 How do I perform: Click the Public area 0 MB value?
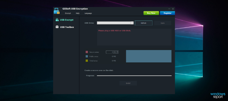click(x=114, y=56)
